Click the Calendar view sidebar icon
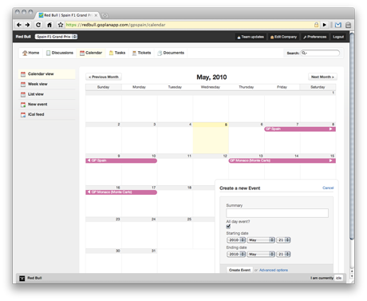The width and height of the screenshot is (367, 301). tap(23, 74)
